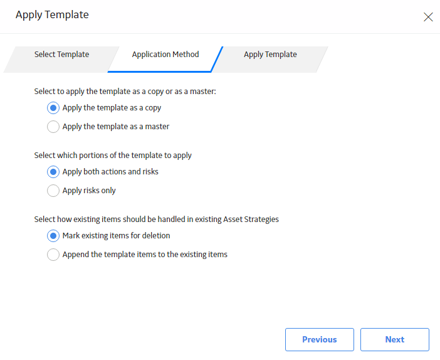Click the 'Apply both actions and risks' label text
Viewport: 440px width, 360px height.
(x=110, y=172)
